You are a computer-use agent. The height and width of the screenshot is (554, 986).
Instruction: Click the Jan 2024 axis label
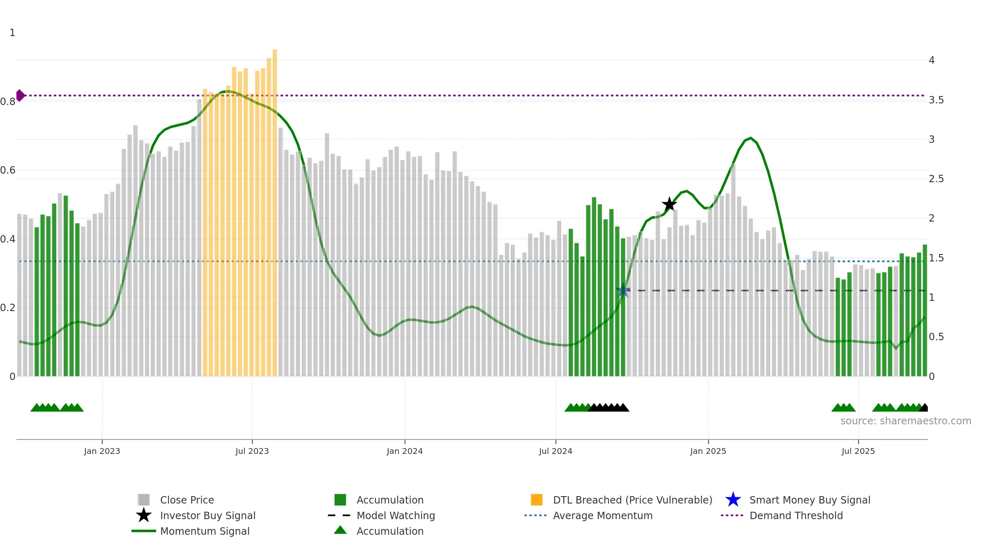click(x=405, y=451)
